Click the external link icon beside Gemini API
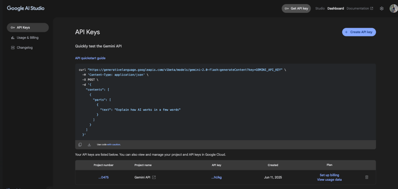Viewport: 398px width, 189px height. [154, 177]
